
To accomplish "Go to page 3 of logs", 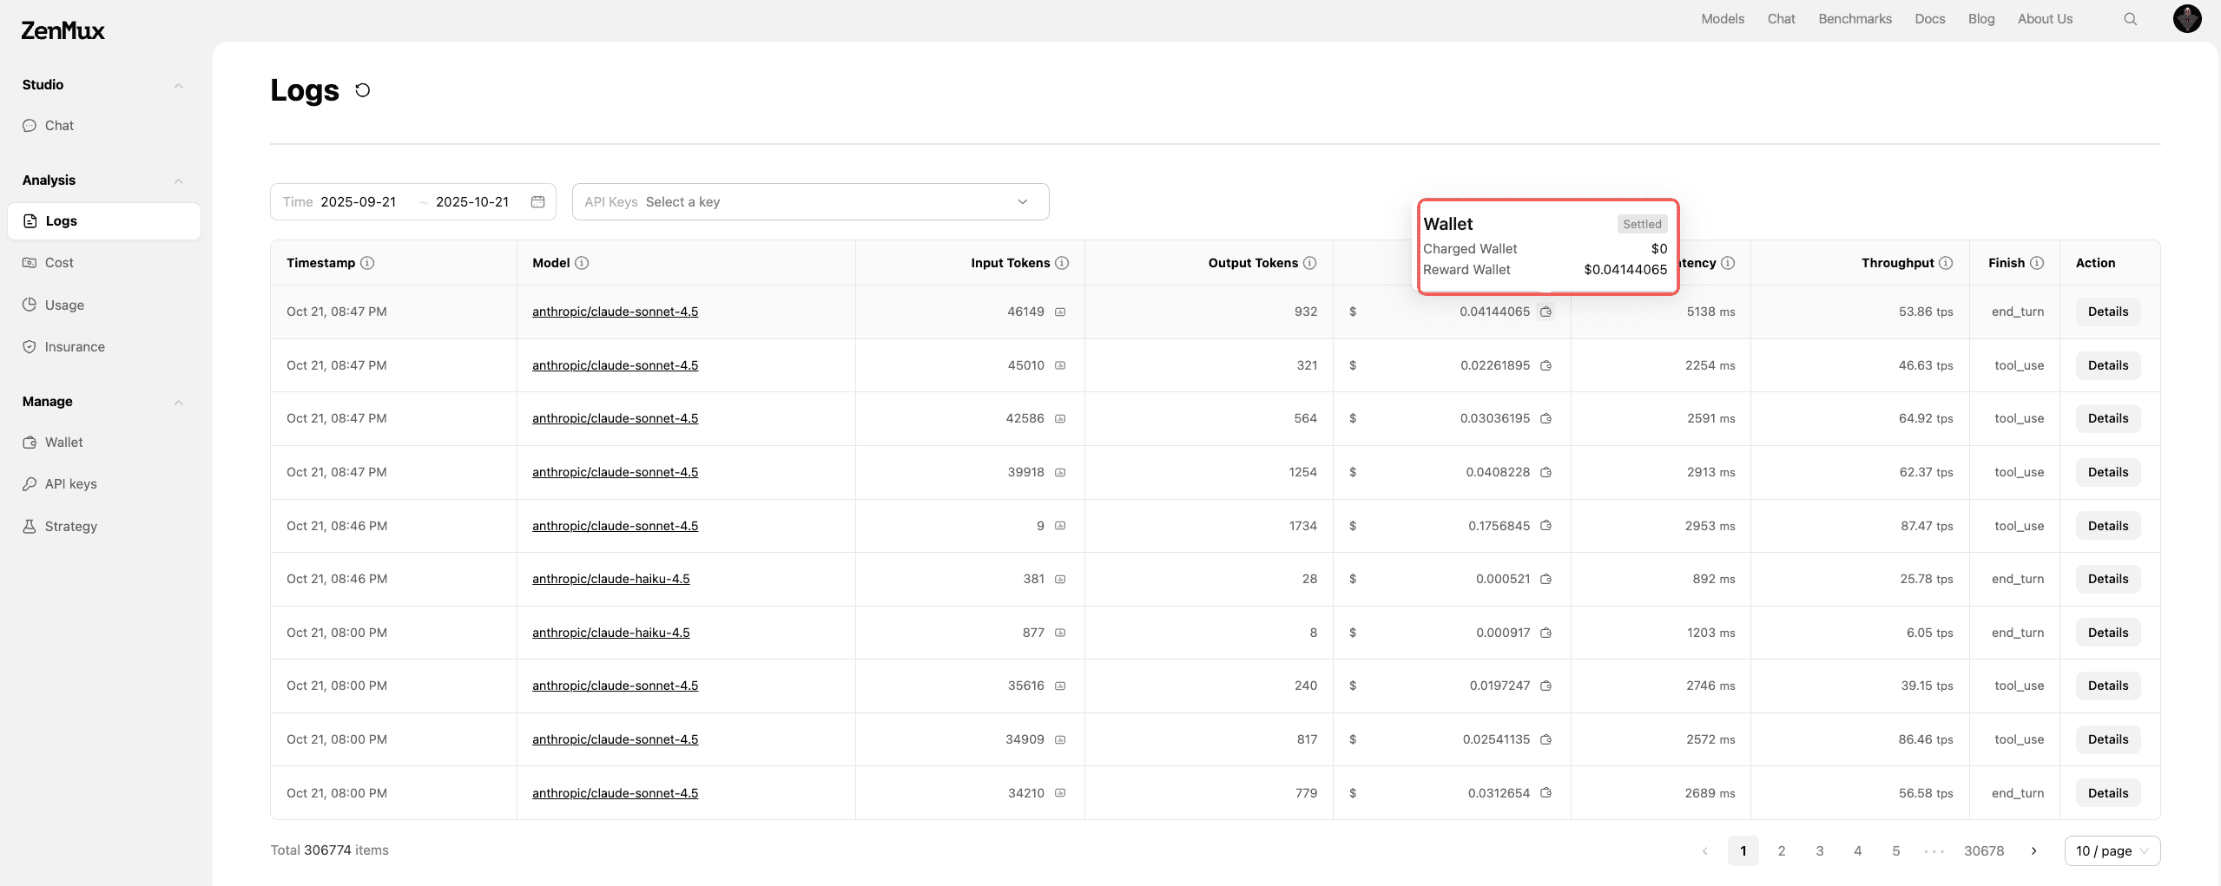I will [1819, 851].
